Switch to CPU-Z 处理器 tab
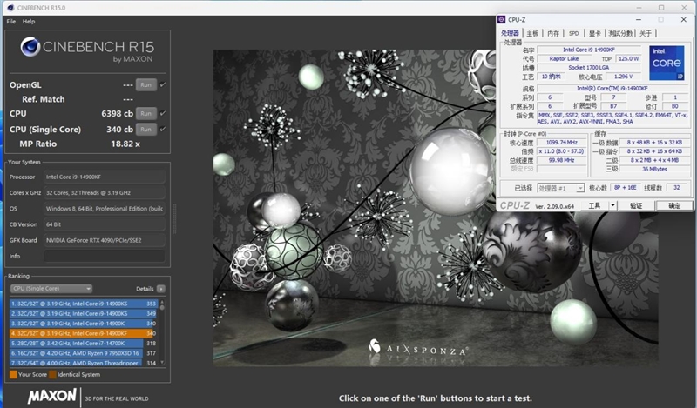This screenshot has height=408, width=697. click(x=510, y=33)
